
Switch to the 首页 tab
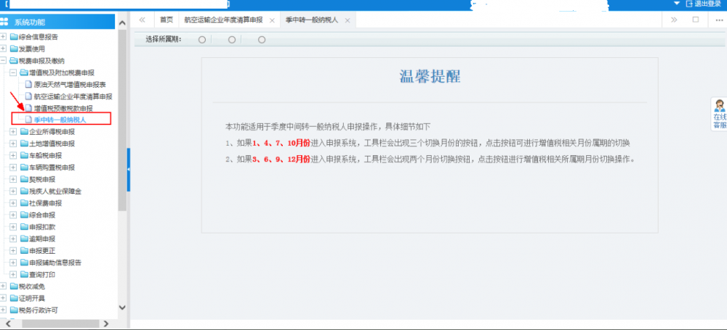[166, 20]
